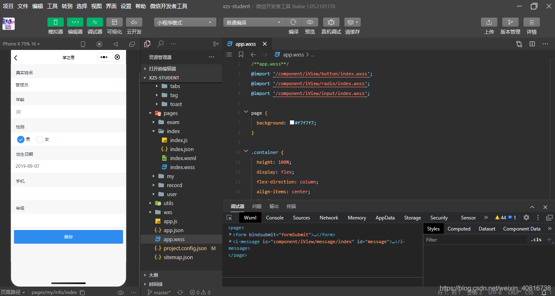Expand the exam folder
Viewport: 555px width, 296px height.
click(181, 122)
